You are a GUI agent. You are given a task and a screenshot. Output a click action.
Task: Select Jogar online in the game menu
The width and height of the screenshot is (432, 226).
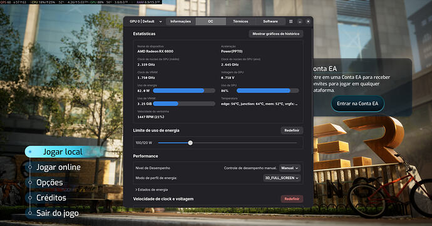(x=58, y=167)
